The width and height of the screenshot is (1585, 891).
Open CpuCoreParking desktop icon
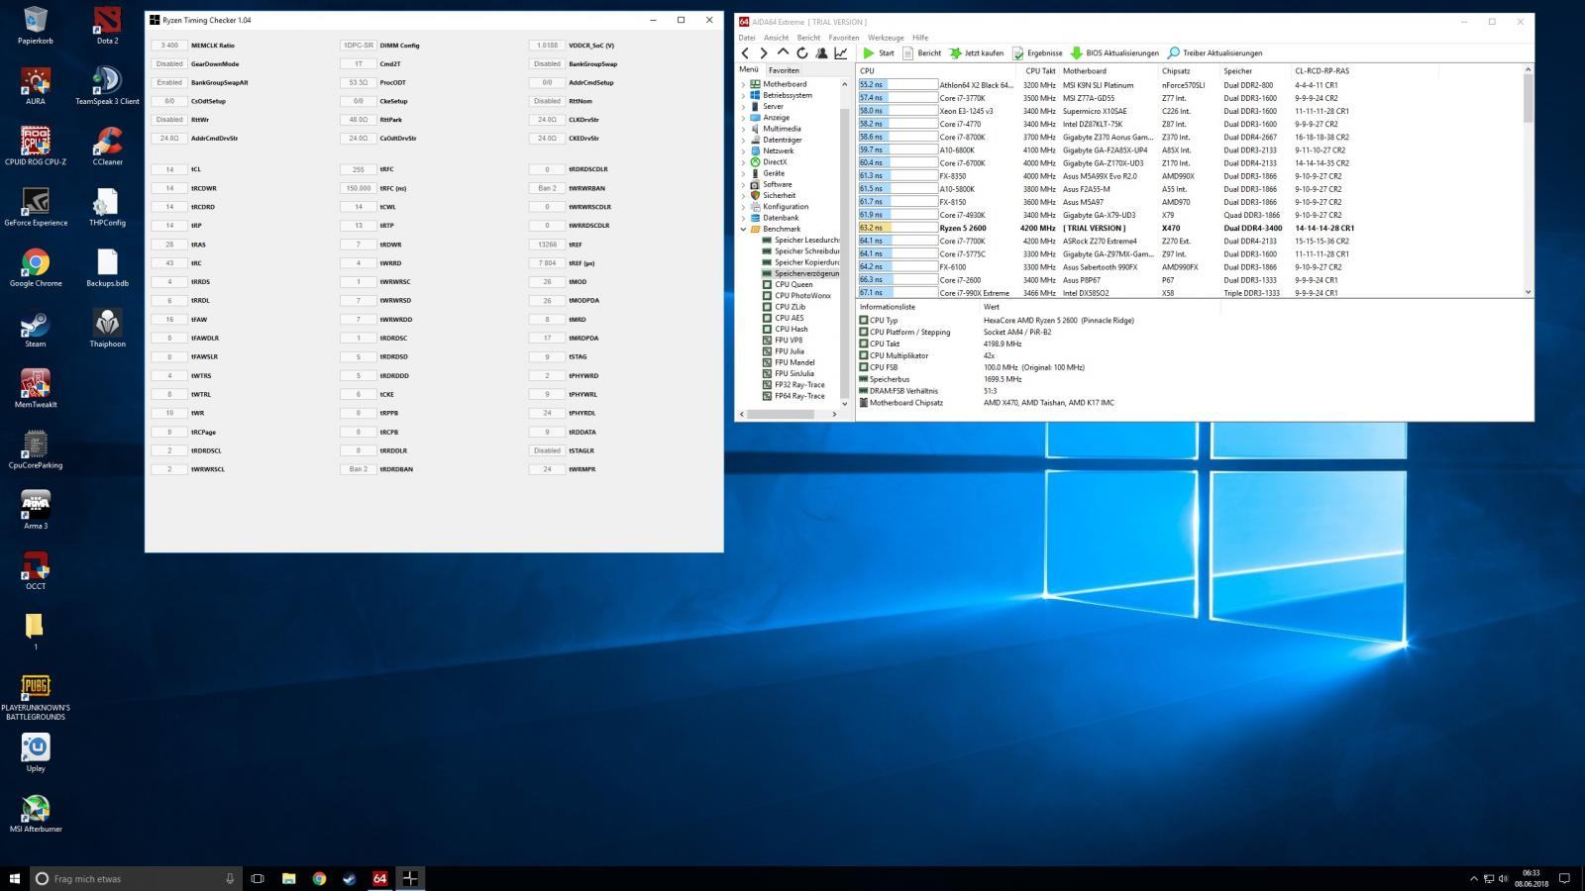(36, 448)
